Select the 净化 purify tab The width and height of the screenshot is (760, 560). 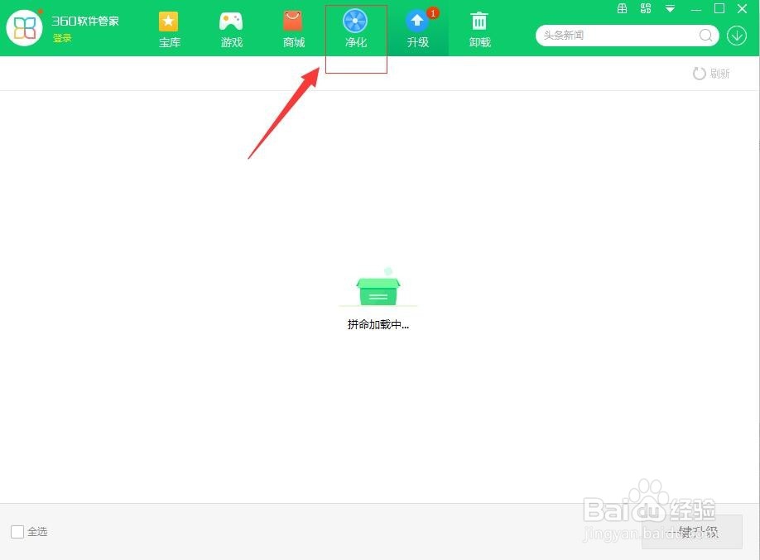(355, 30)
